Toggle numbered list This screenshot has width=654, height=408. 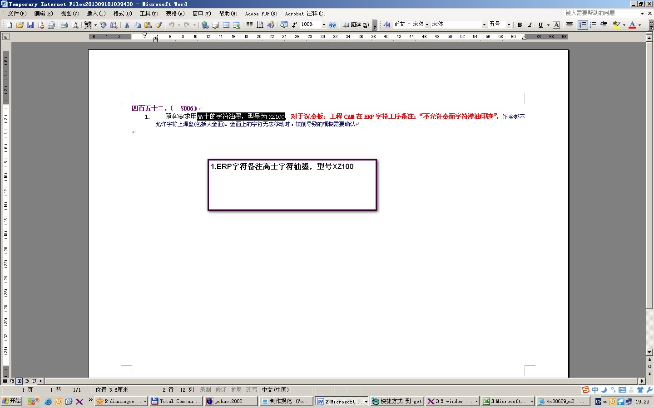pos(583,25)
